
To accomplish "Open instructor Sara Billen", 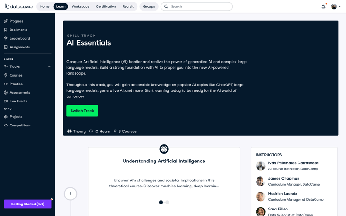I will coord(278,209).
